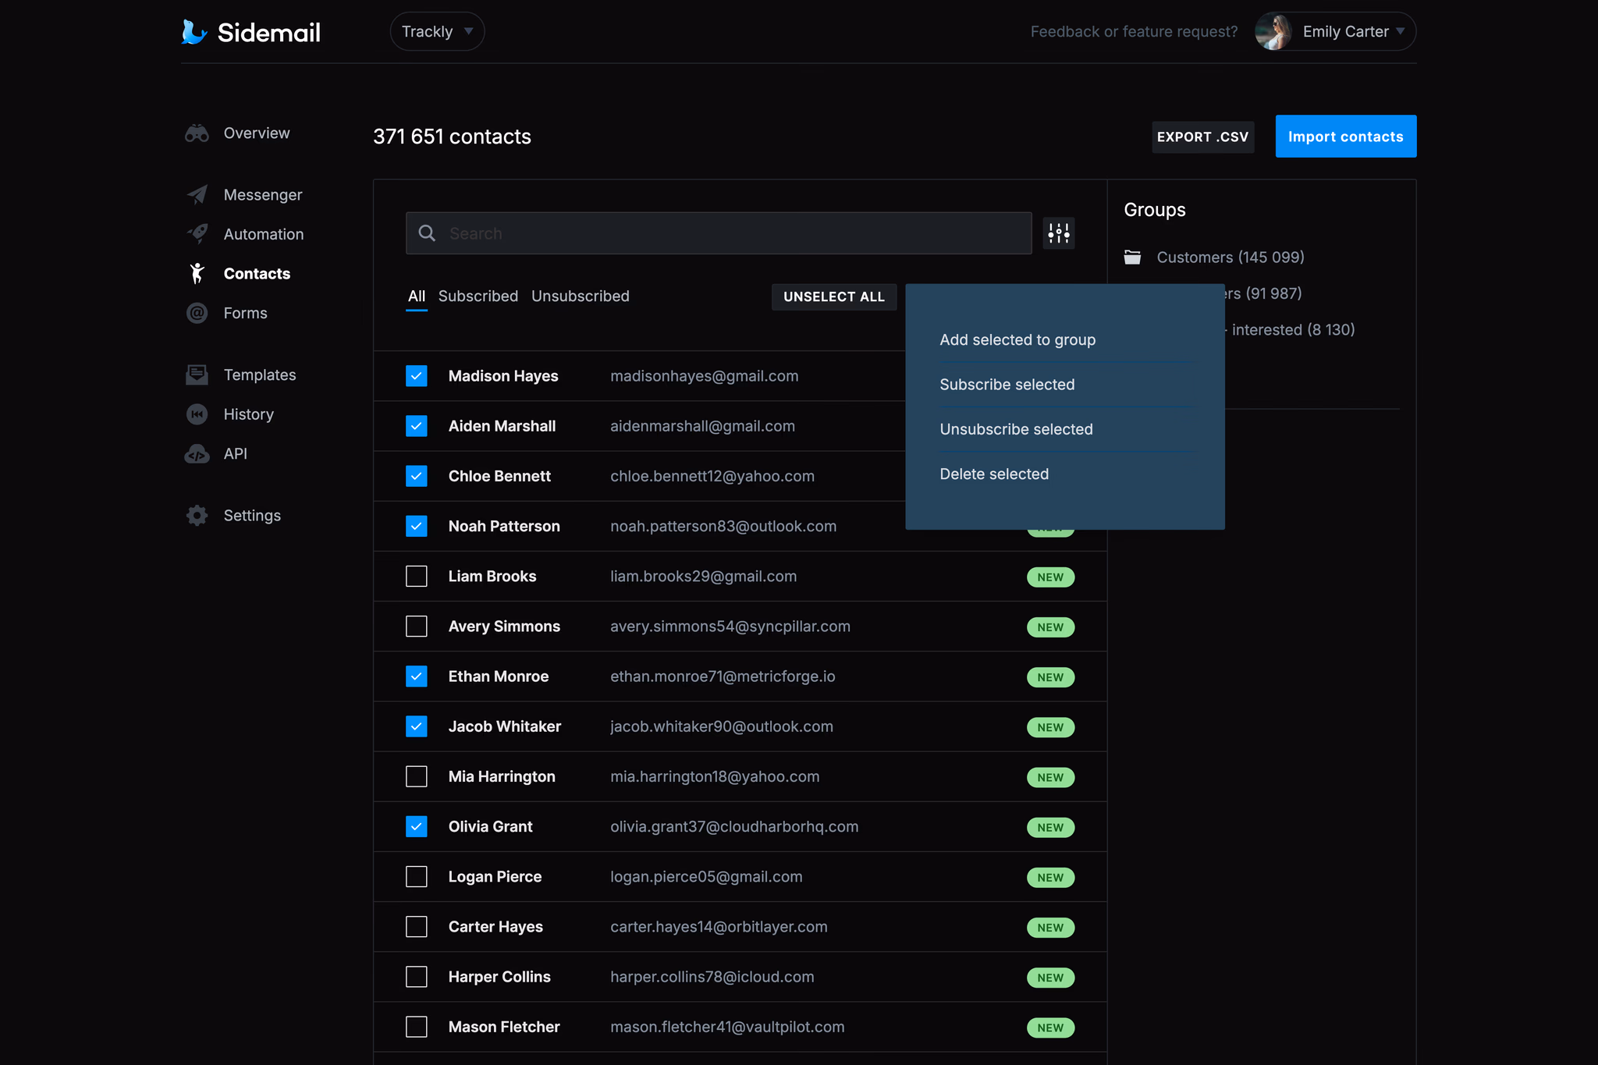This screenshot has width=1598, height=1065.
Task: Open Automation from the sidebar icon
Action: (x=197, y=233)
